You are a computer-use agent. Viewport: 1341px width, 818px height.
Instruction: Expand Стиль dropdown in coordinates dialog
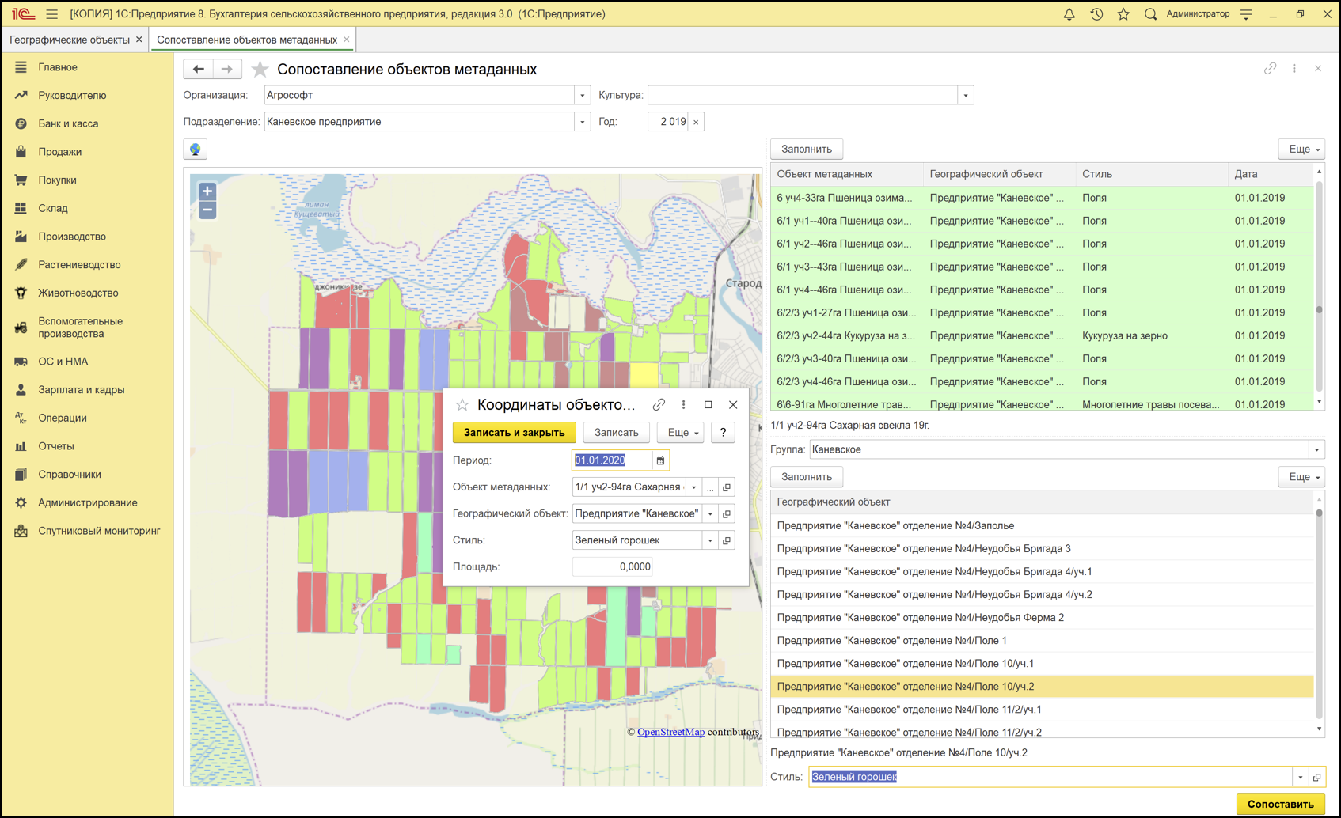[x=710, y=540]
